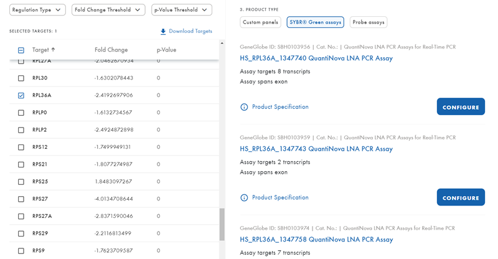The height and width of the screenshot is (259, 498).
Task: Click 'Assay targets 7 transcripts' text
Action: click(275, 253)
